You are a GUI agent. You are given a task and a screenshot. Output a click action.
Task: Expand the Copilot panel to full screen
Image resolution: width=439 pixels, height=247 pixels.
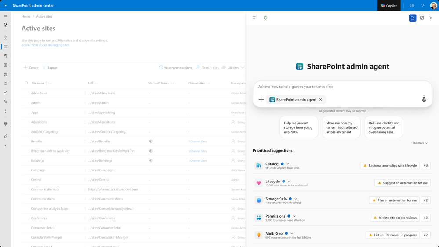pos(422,18)
